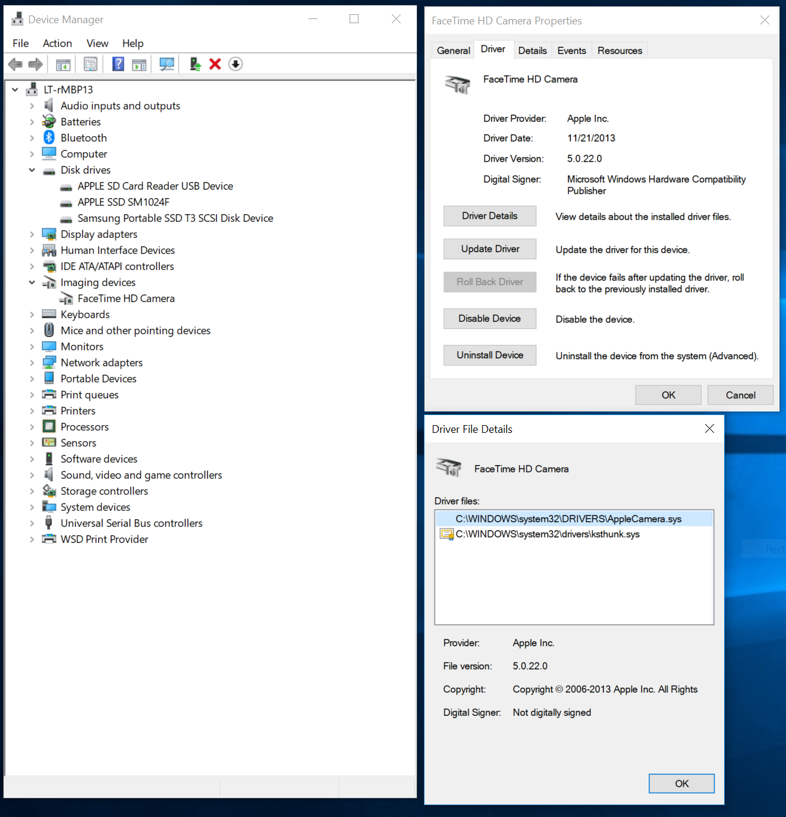Click OK in FaceTime HD Camera Properties
786x817 pixels.
click(x=668, y=395)
